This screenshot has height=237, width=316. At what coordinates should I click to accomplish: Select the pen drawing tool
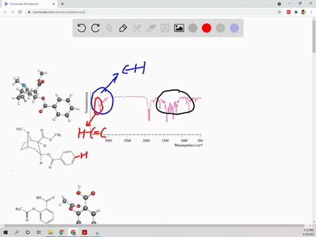point(123,28)
